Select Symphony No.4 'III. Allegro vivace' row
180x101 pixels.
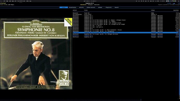click(126, 23)
